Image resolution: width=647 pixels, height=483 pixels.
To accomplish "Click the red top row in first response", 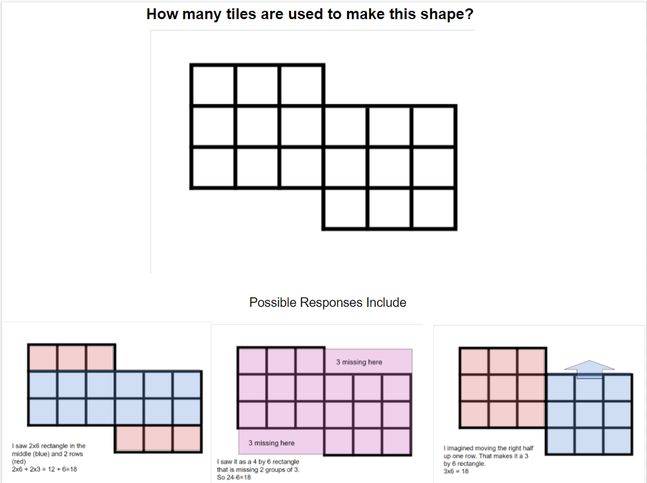I will [72, 357].
